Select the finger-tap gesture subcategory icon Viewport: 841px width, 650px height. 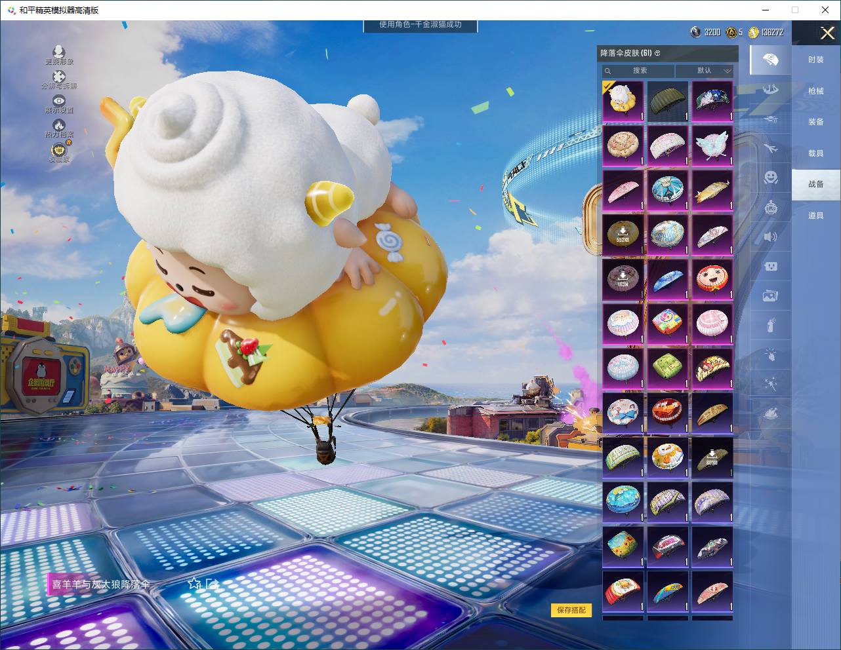[771, 354]
